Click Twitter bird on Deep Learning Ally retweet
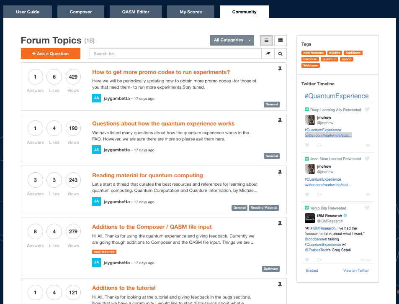This screenshot has width=399, height=304. tap(367, 109)
